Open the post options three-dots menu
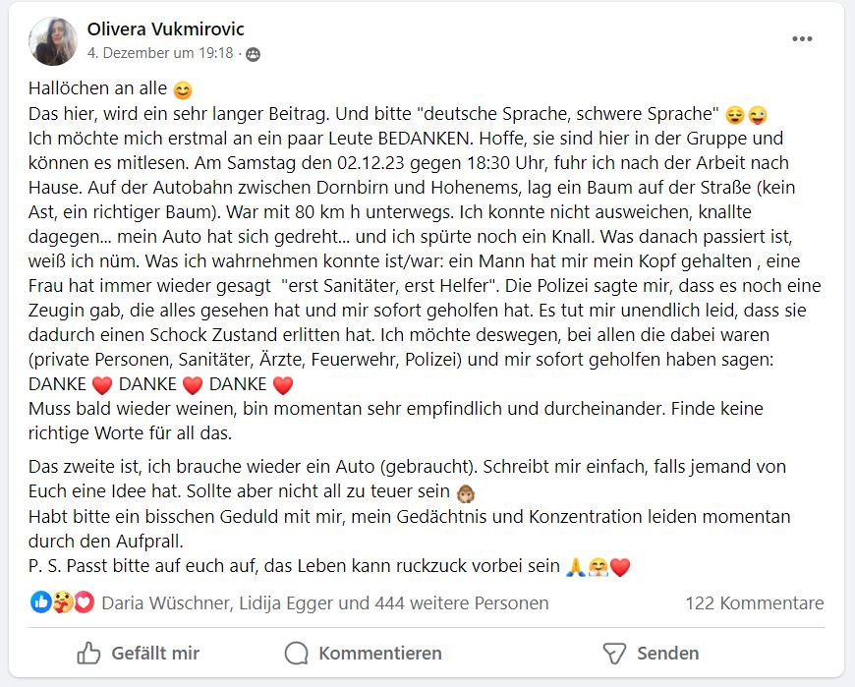Image resolution: width=855 pixels, height=687 pixels. (x=802, y=39)
